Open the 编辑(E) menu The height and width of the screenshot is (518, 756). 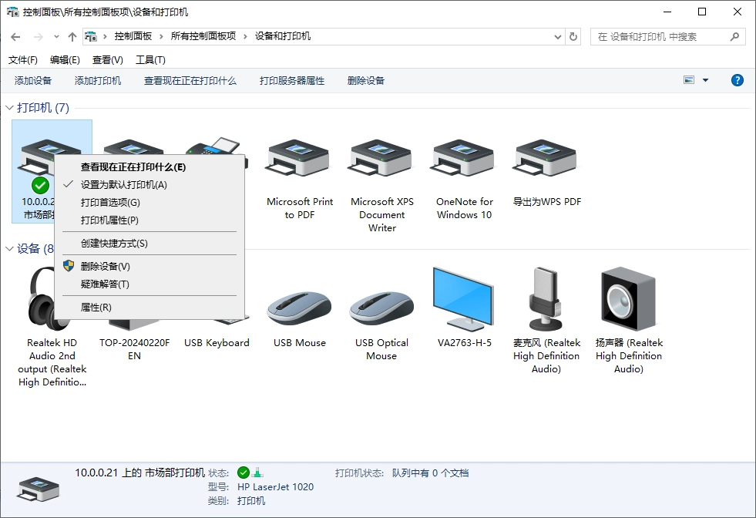[65, 60]
